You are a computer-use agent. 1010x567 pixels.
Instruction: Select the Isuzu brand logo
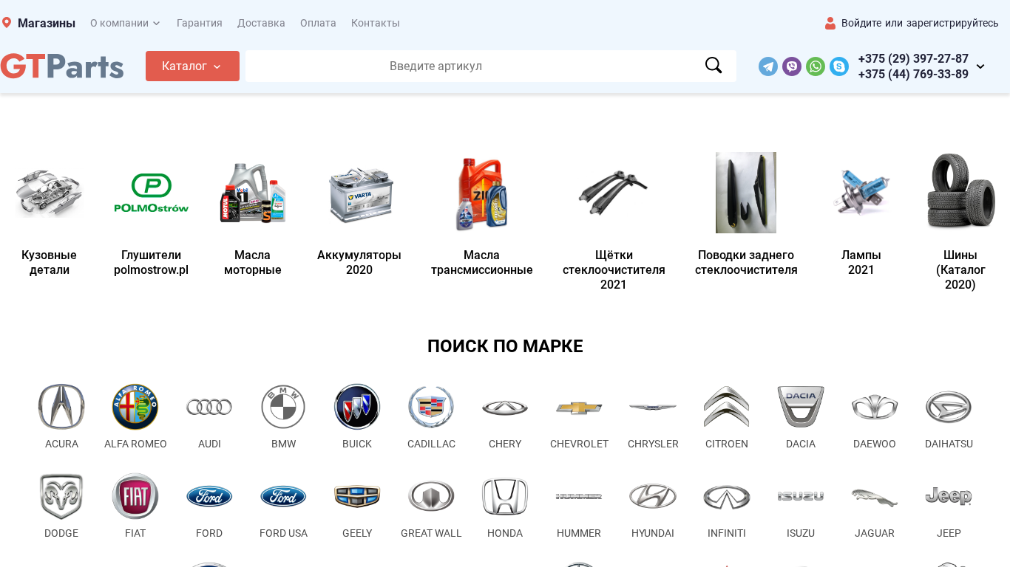pos(801,496)
